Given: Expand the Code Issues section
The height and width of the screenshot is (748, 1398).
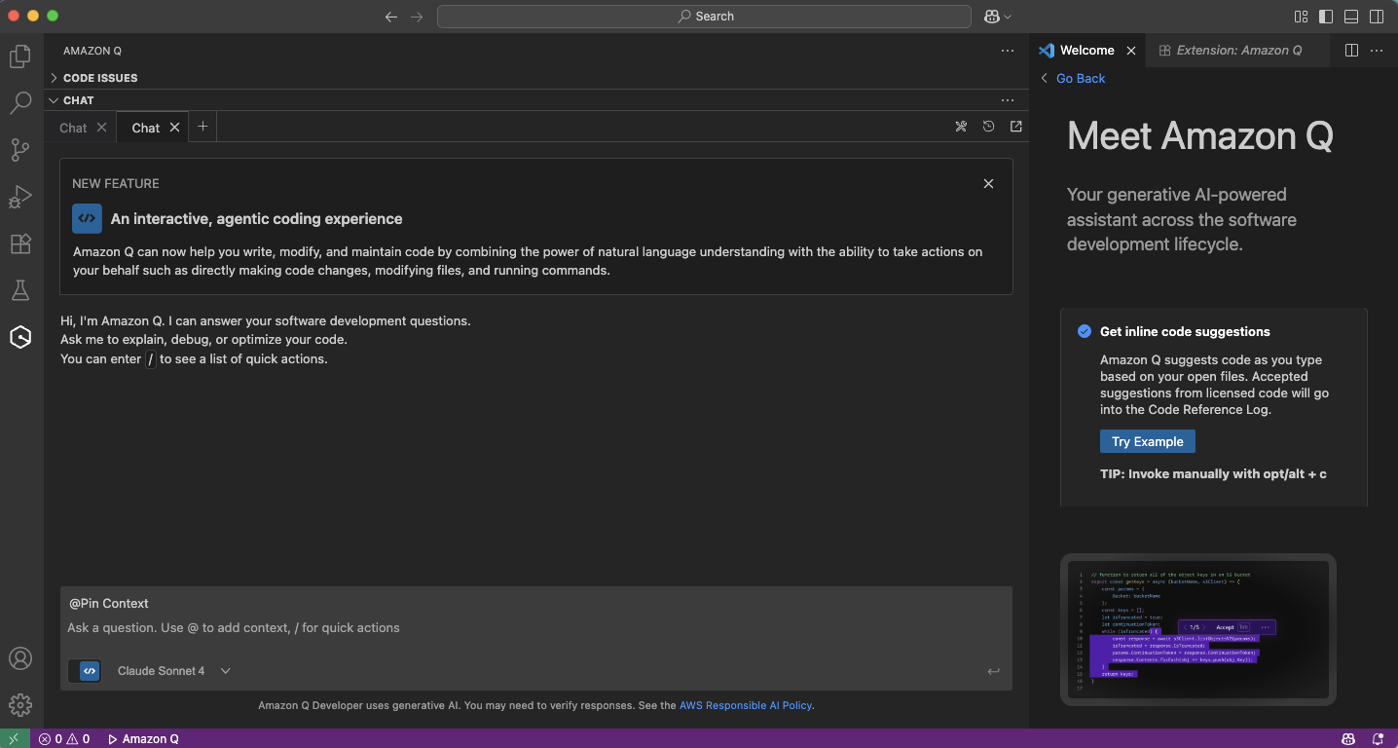Looking at the screenshot, I should pyautogui.click(x=99, y=78).
